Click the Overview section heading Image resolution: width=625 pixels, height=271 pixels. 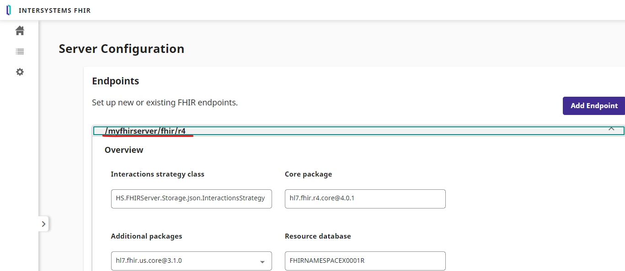click(x=124, y=150)
